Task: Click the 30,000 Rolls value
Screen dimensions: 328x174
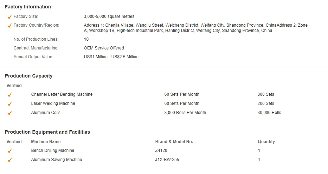Action: pyautogui.click(x=269, y=113)
